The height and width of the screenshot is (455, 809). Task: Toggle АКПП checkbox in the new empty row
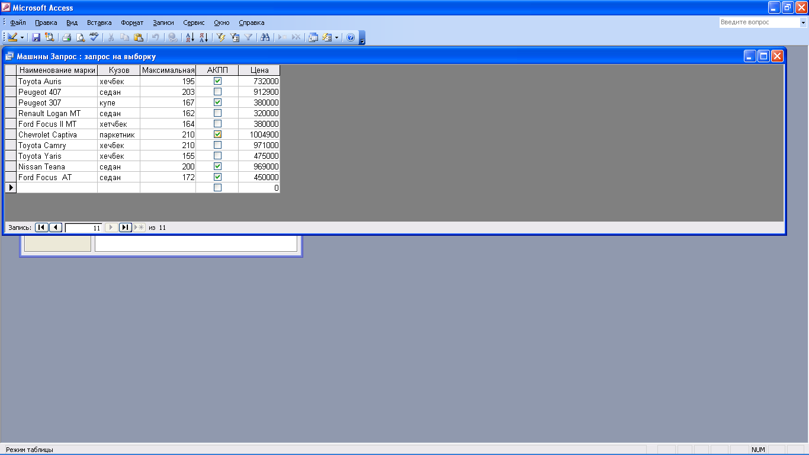(217, 188)
